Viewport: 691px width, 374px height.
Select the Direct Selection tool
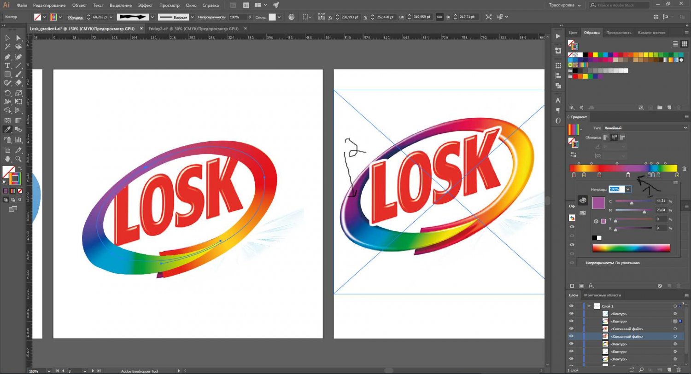tap(18, 38)
